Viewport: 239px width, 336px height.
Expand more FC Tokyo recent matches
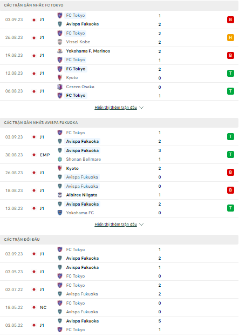pos(116,107)
